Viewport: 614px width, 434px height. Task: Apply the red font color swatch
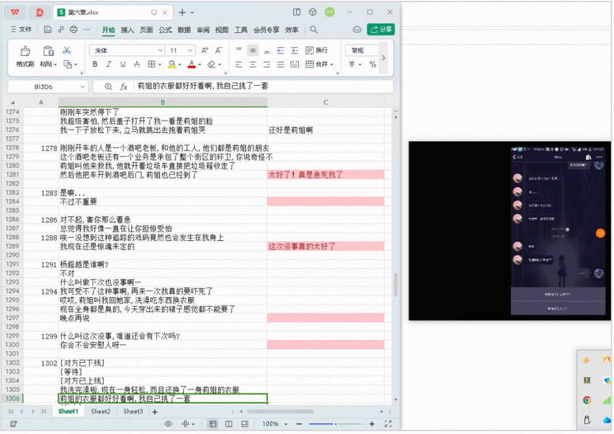point(192,64)
